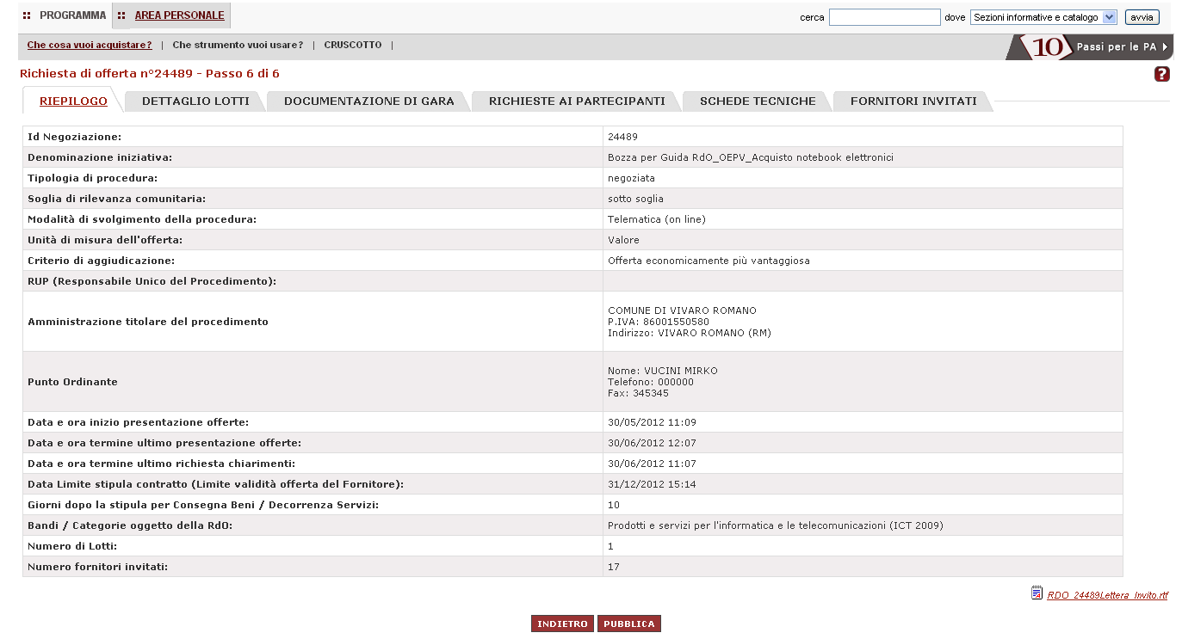Select the RIEPILOGO tab
The width and height of the screenshot is (1182, 639).
click(73, 101)
